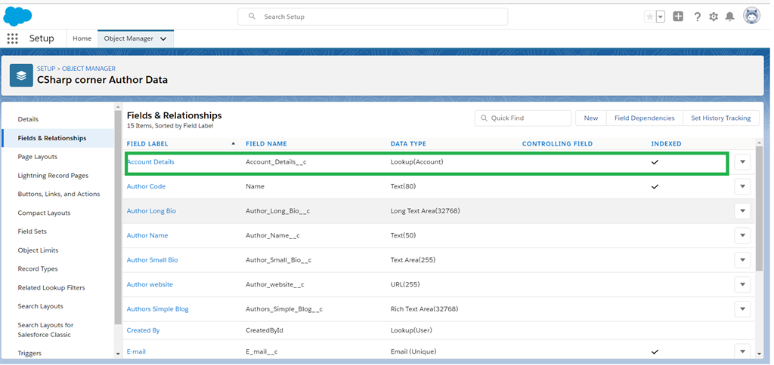Image resolution: width=774 pixels, height=365 pixels.
Task: Open Record Types in sidebar
Action: [x=38, y=269]
